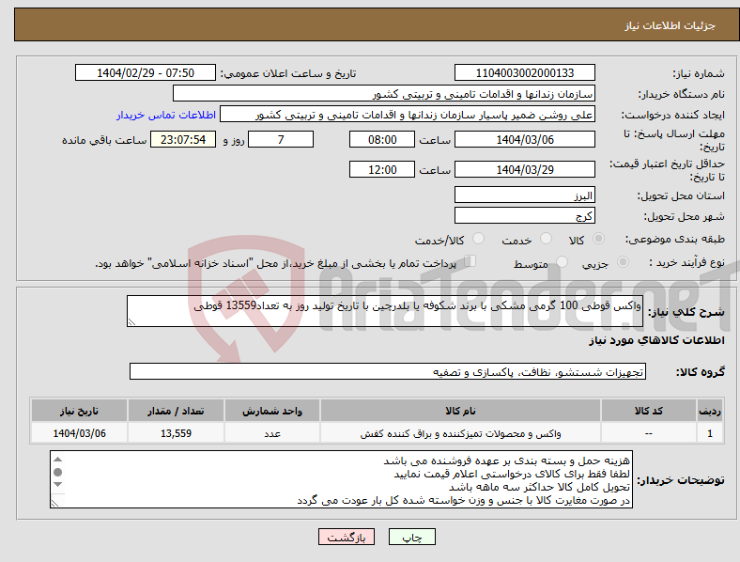Select the خدمت radio button
Image resolution: width=740 pixels, height=562 pixels.
coord(546,239)
